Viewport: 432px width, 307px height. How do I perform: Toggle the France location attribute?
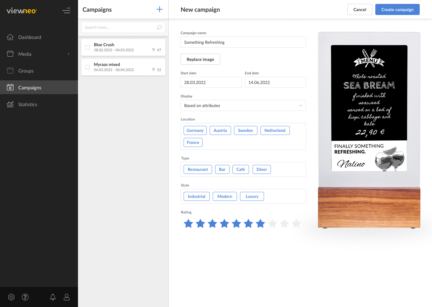pyautogui.click(x=193, y=142)
